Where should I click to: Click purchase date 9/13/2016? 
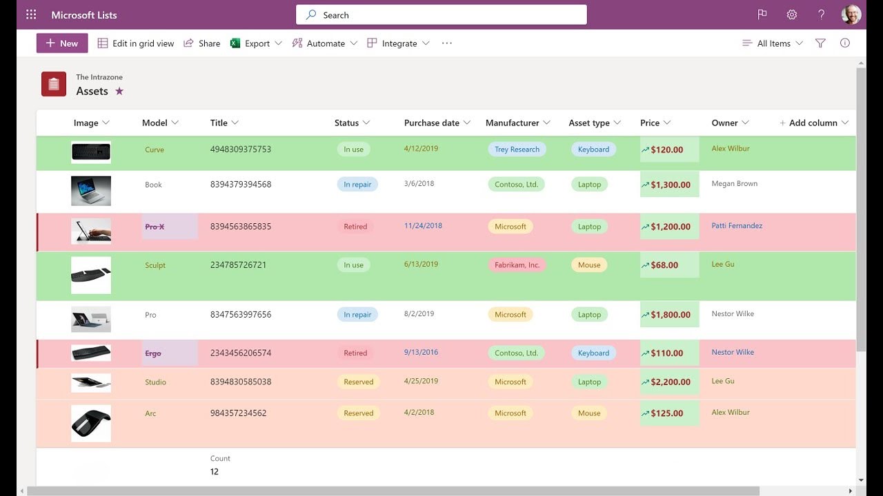(x=421, y=352)
